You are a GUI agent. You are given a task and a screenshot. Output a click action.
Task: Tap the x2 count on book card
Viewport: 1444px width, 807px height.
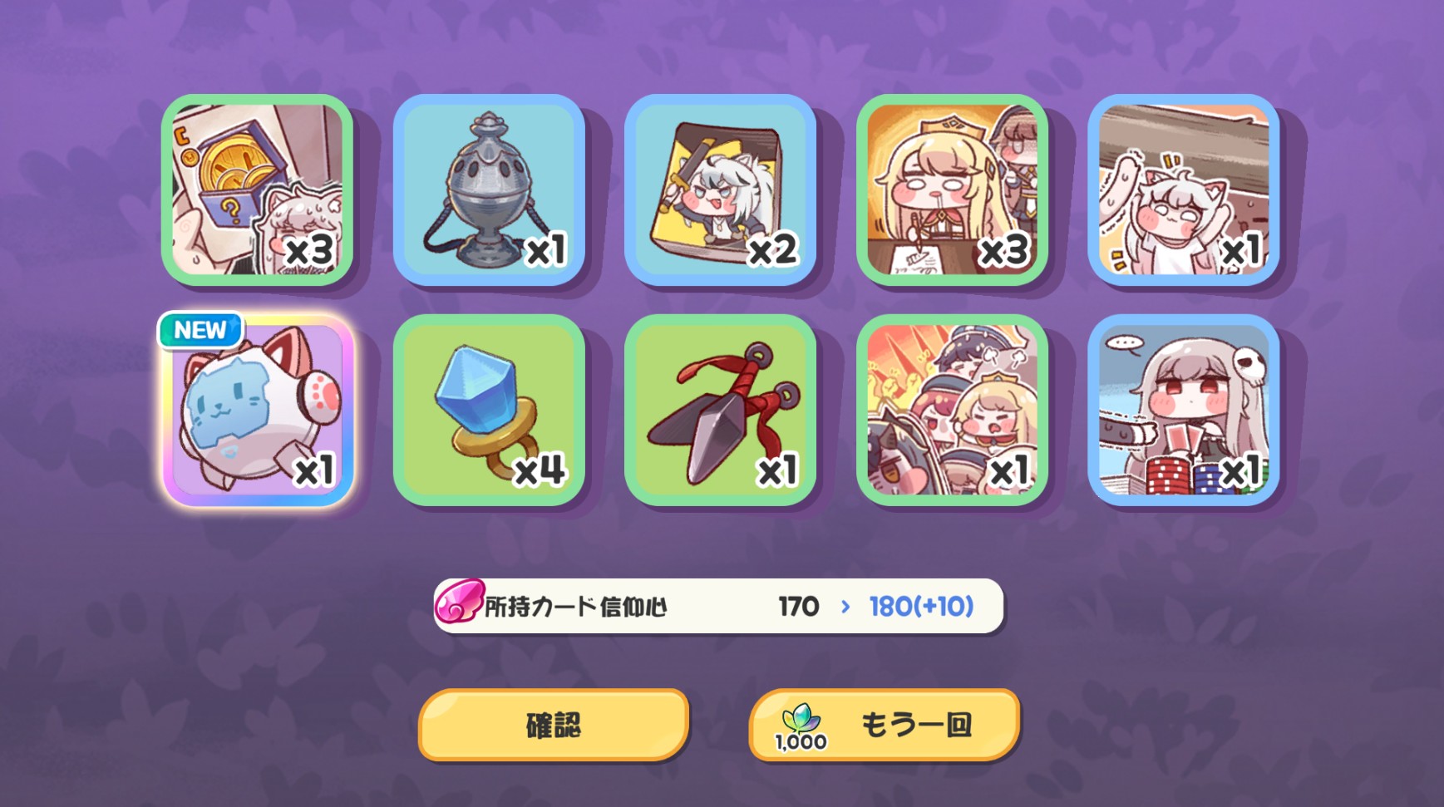pyautogui.click(x=773, y=250)
